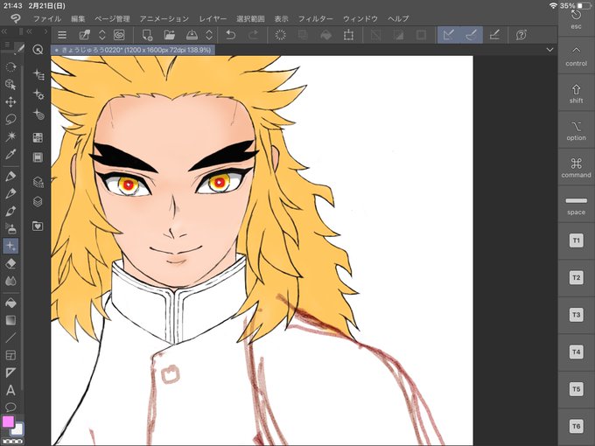Select the pink main color swatch
The width and height of the screenshot is (595, 446).
pyautogui.click(x=9, y=422)
